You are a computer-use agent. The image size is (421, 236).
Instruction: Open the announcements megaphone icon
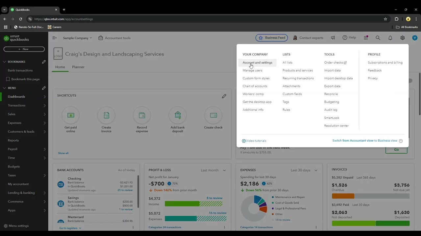(x=333, y=38)
